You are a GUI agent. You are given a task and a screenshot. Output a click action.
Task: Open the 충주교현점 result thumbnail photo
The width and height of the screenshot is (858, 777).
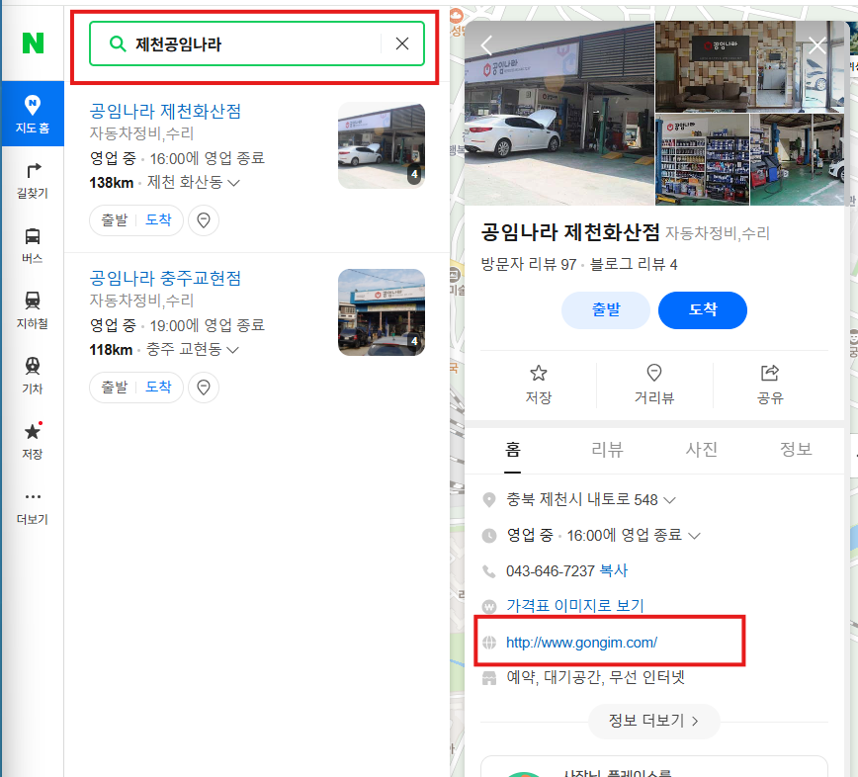(x=382, y=312)
